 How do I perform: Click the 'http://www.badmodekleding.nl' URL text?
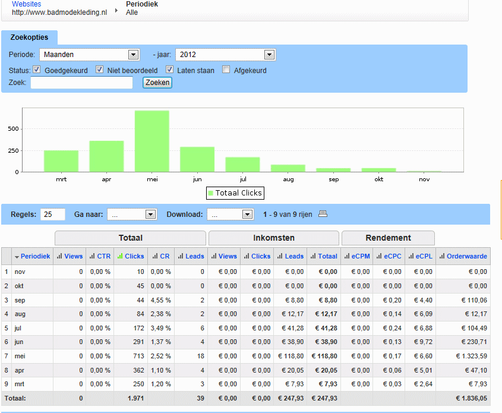[x=59, y=12]
